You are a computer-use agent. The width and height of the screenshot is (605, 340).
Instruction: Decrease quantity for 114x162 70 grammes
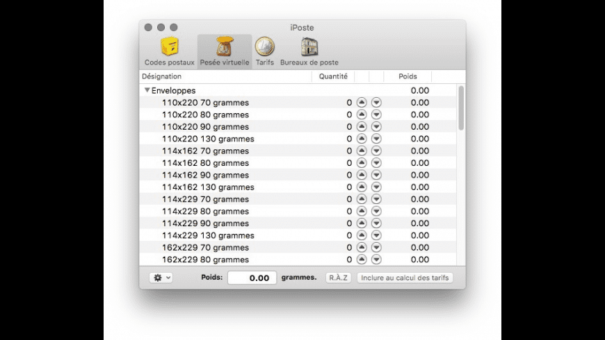click(376, 151)
